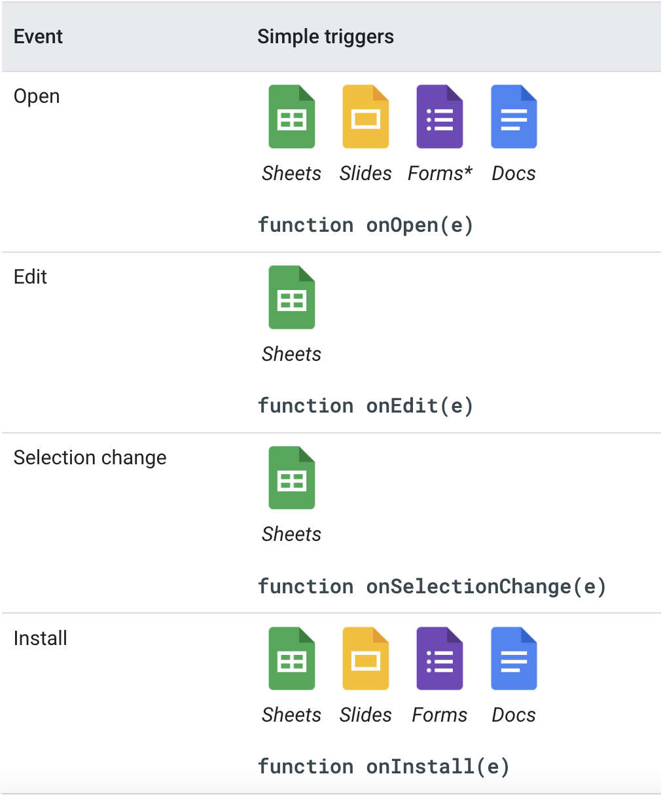Screen dimensions: 661x795
Task: Click the 'Forms*' label in Open row
Action: (x=440, y=174)
